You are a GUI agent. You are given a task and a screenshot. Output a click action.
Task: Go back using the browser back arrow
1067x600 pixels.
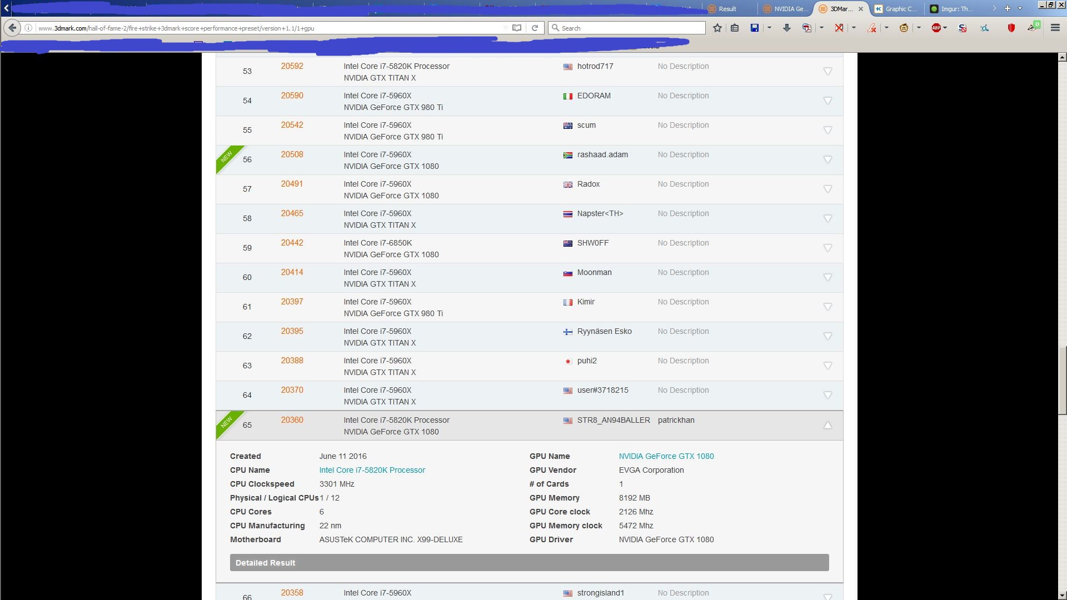(x=12, y=28)
